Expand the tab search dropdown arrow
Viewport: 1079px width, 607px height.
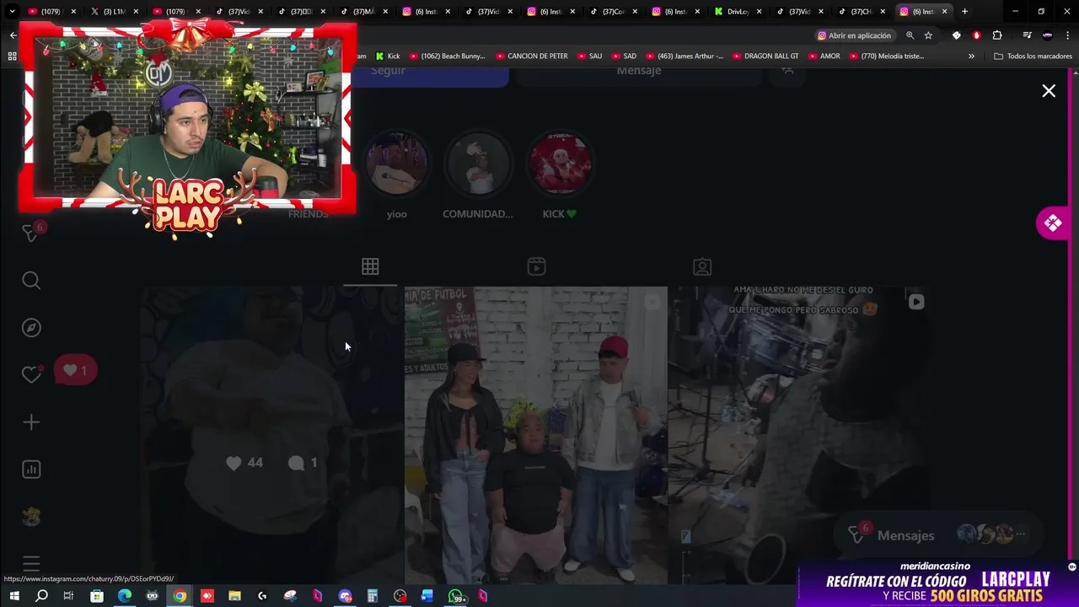[12, 12]
